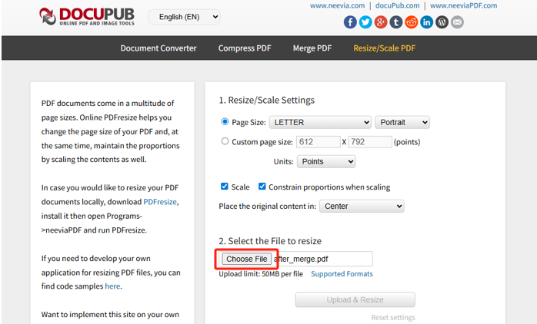Select the Custom page size radio button
The height and width of the screenshot is (324, 537).
pyautogui.click(x=225, y=141)
